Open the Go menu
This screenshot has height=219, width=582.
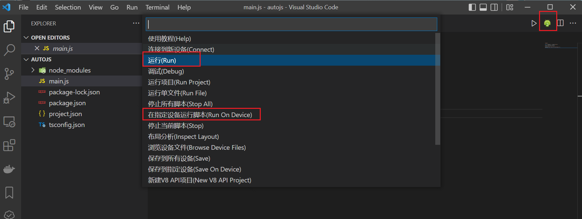(114, 7)
